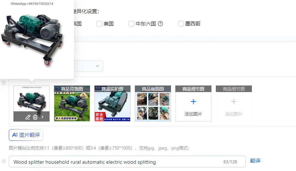Click the 翻译 link beside title field

pos(255,161)
